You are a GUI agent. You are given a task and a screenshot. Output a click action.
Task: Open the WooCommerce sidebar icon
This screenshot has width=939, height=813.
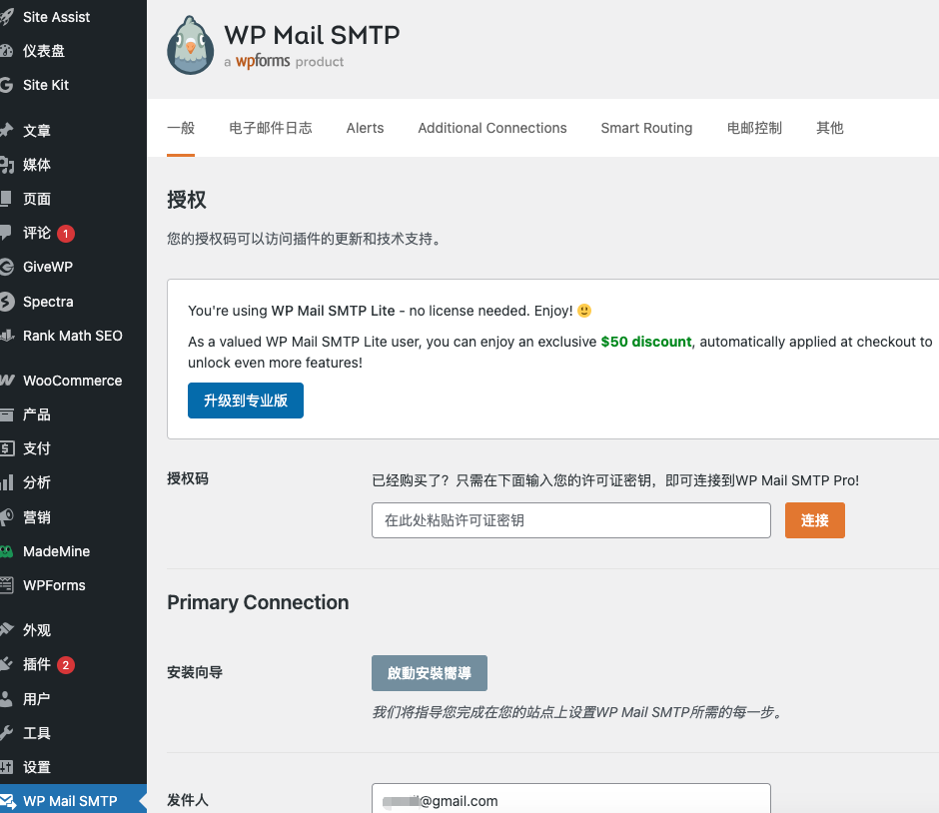6,381
